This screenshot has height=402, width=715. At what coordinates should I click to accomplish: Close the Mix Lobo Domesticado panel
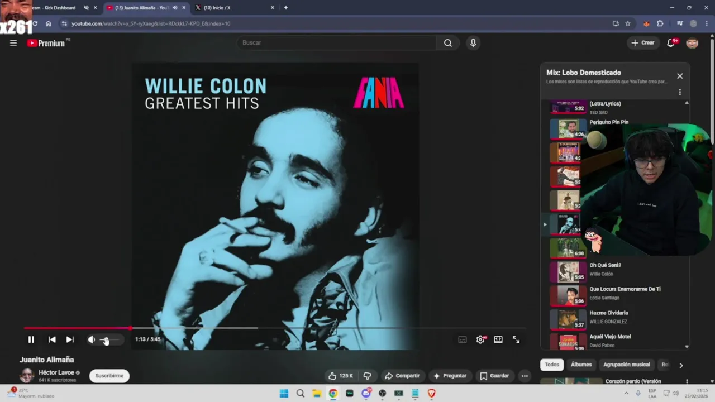pos(680,76)
